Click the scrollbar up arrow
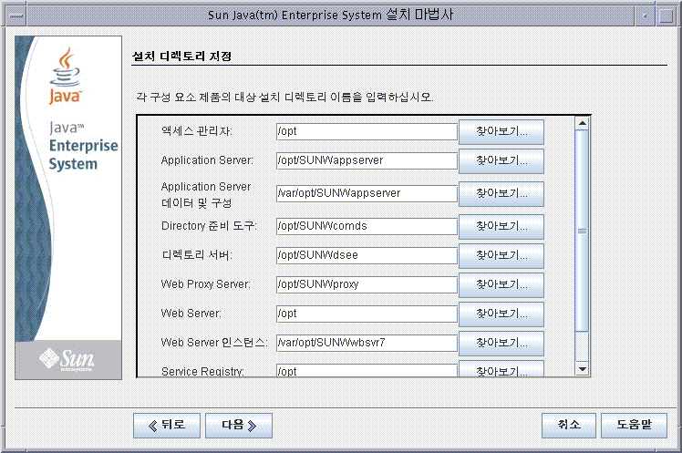 tap(582, 124)
